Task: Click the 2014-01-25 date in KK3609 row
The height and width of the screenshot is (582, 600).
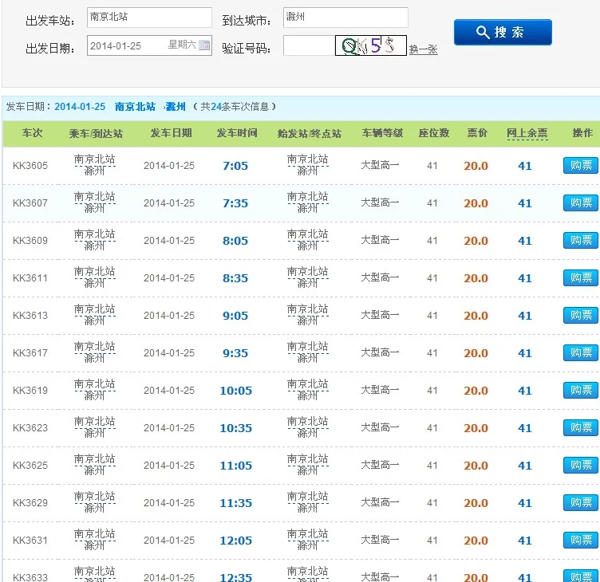Action: 169,241
